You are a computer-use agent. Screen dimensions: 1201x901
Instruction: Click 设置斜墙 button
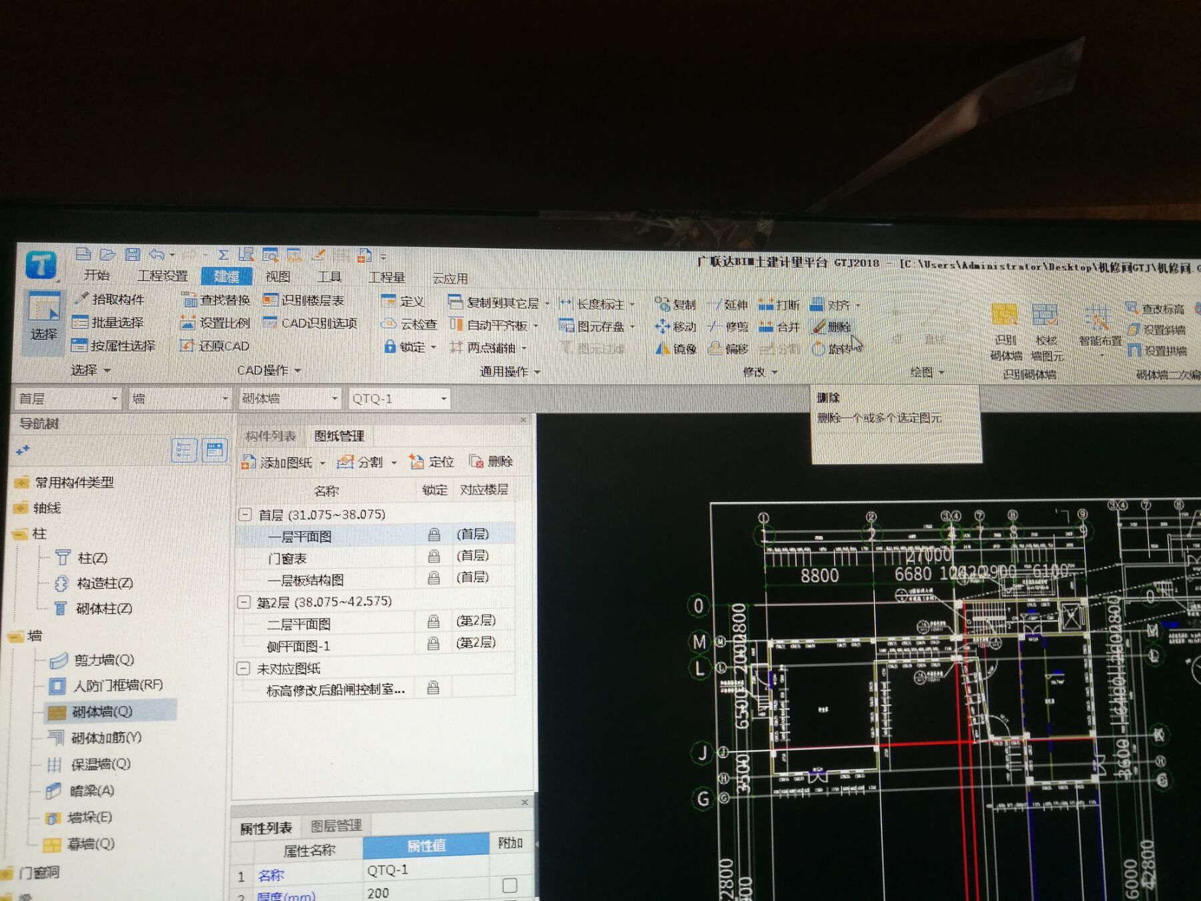pos(1156,330)
